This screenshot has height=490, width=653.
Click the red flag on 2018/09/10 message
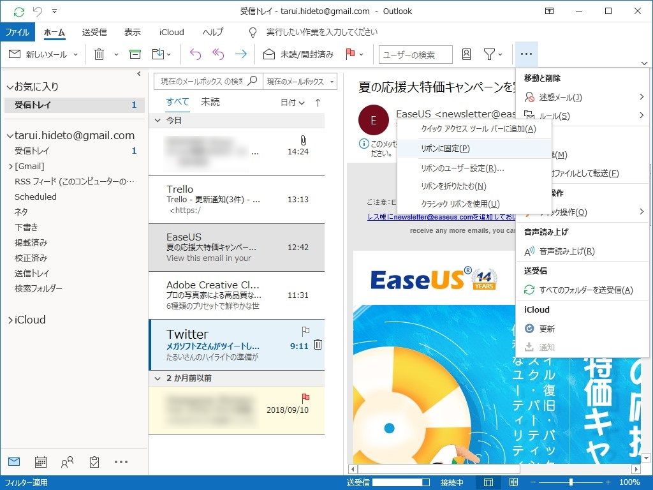[305, 397]
